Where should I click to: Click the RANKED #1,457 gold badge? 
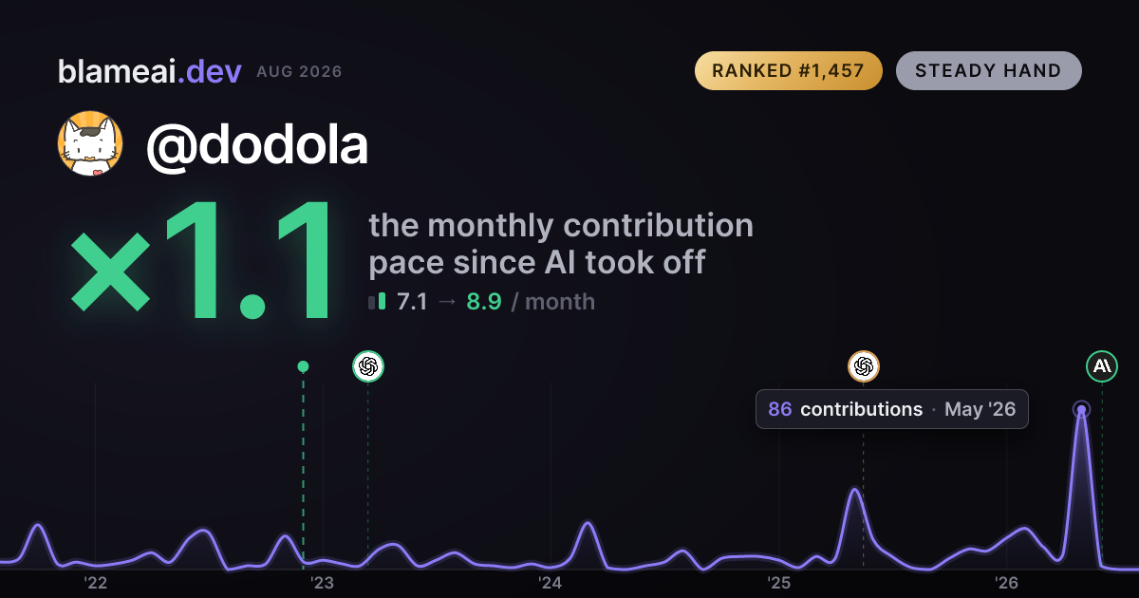tap(789, 71)
